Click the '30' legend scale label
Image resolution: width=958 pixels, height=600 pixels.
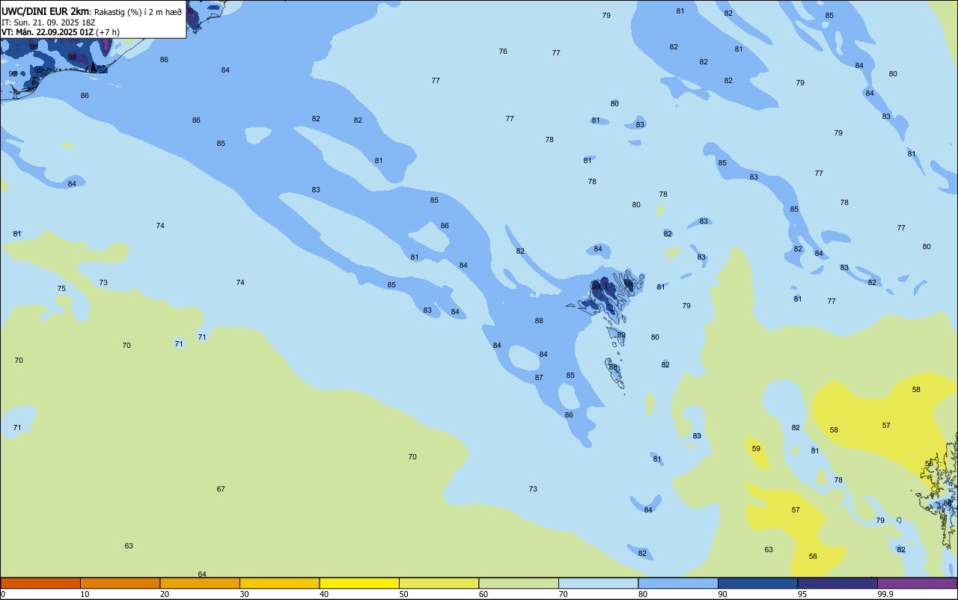pyautogui.click(x=245, y=594)
